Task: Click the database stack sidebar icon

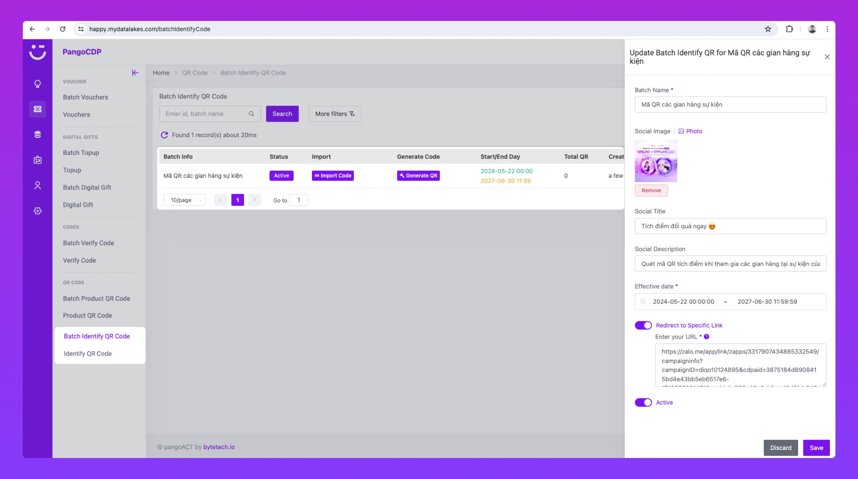Action: point(38,134)
